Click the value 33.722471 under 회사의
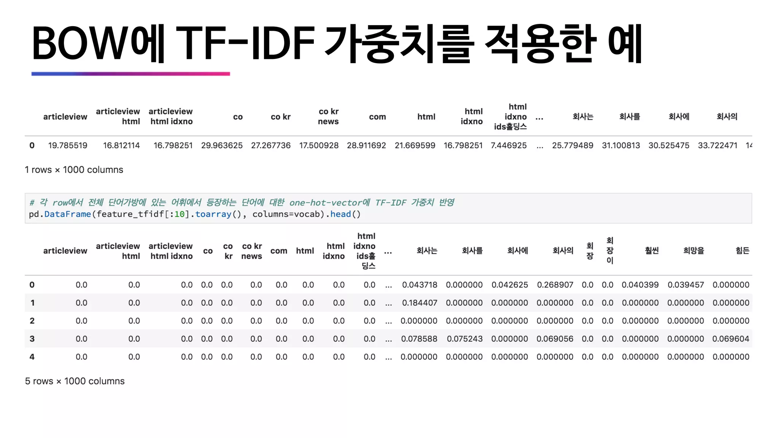The width and height of the screenshot is (779, 438). (x=717, y=146)
